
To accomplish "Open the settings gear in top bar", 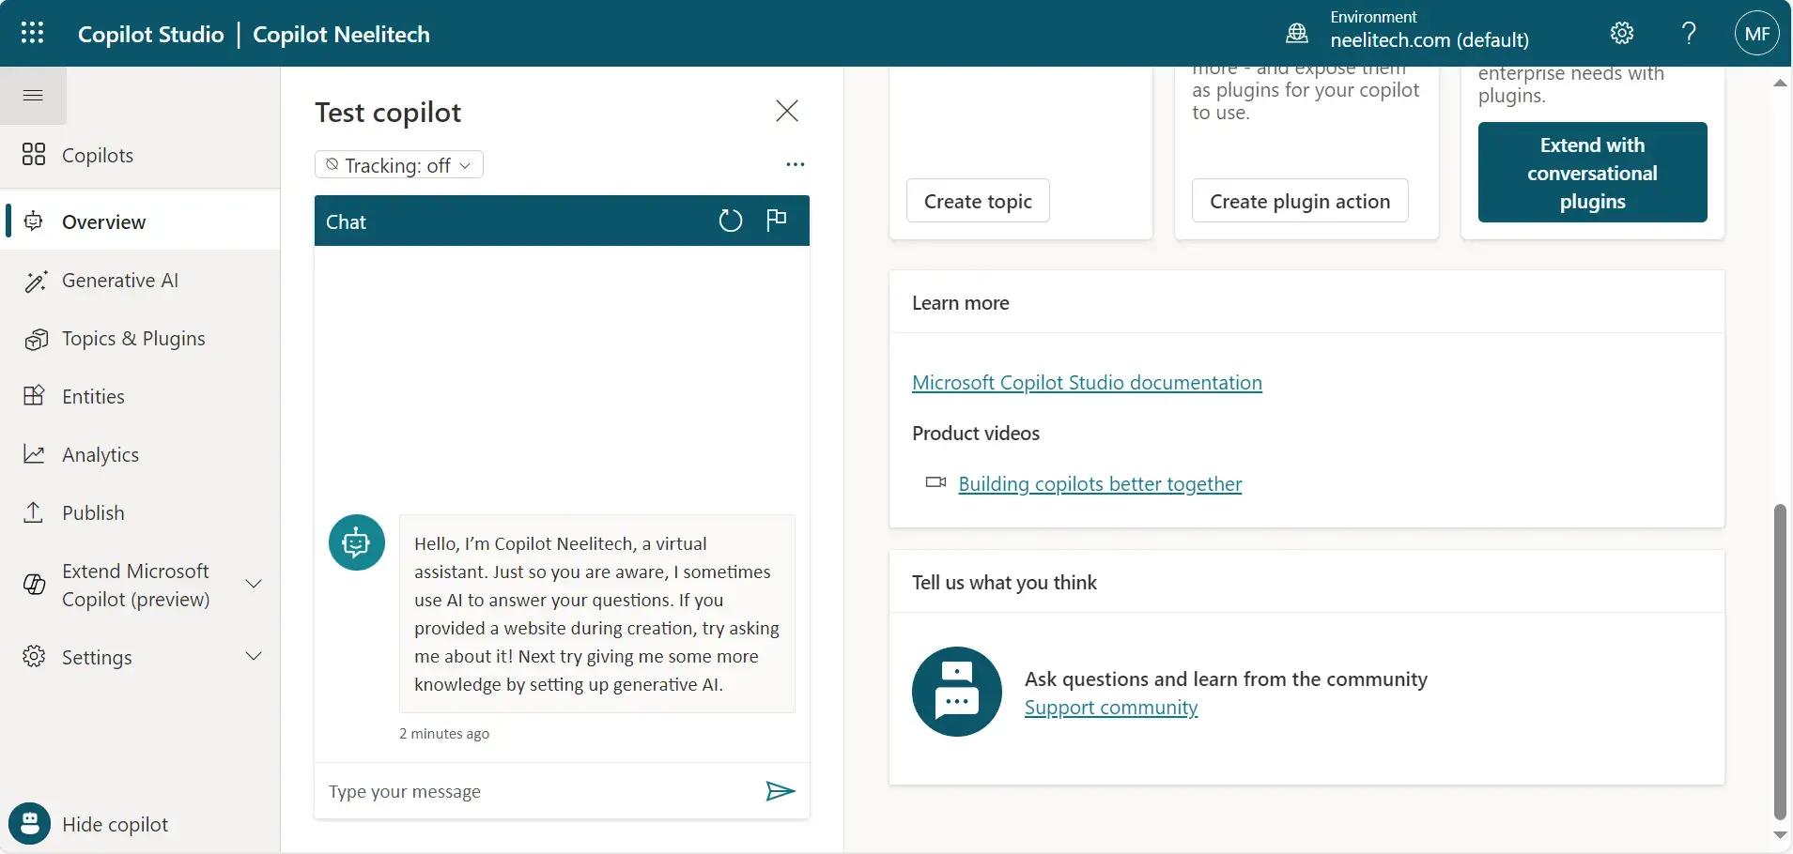I will click(x=1622, y=33).
